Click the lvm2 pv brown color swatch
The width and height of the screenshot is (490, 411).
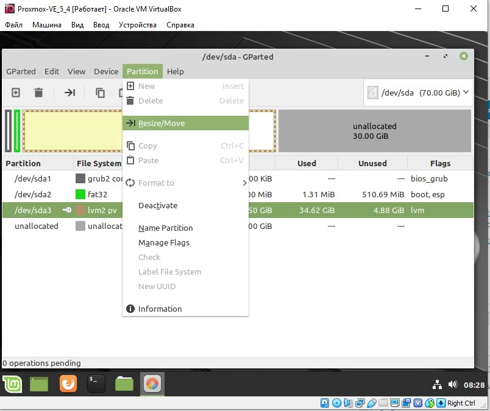[x=80, y=210]
